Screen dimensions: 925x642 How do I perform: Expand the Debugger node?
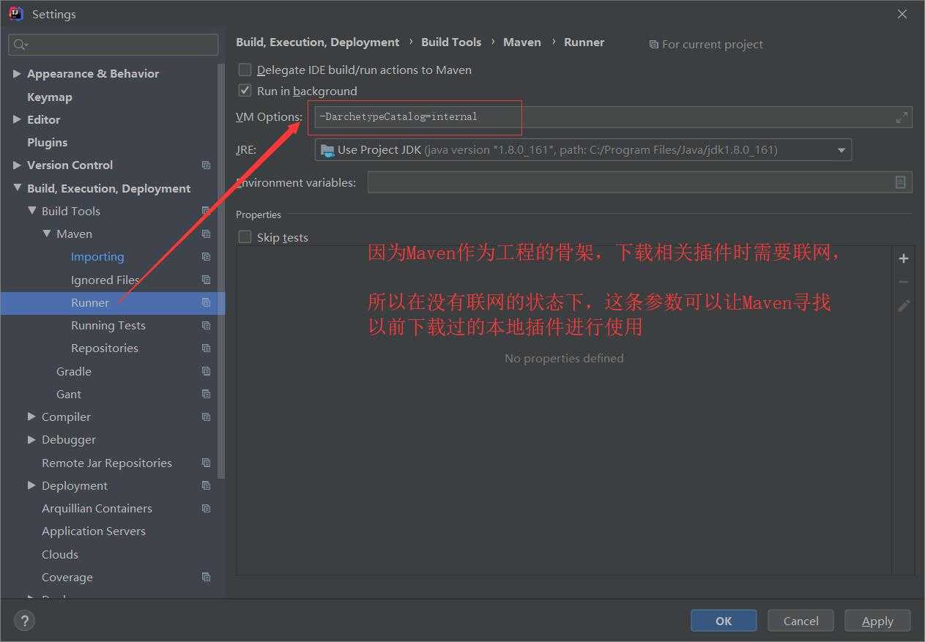[31, 439]
